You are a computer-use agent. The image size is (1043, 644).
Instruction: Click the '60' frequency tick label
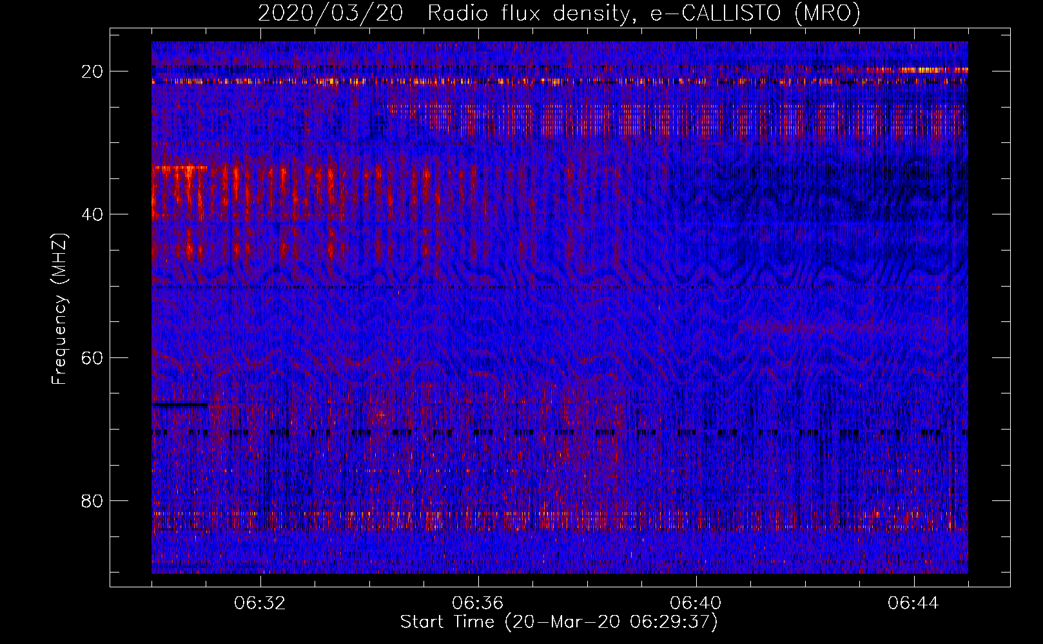(93, 357)
